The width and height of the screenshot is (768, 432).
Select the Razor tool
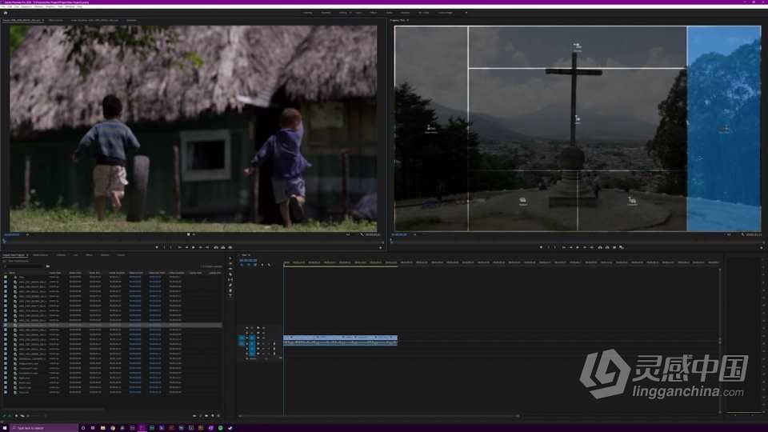point(230,274)
